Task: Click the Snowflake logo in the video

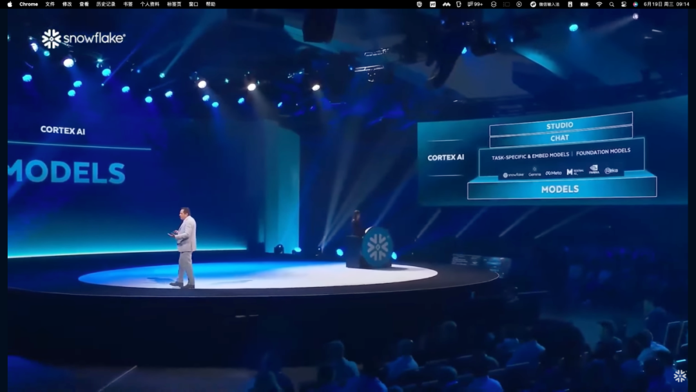Action: 83,39
